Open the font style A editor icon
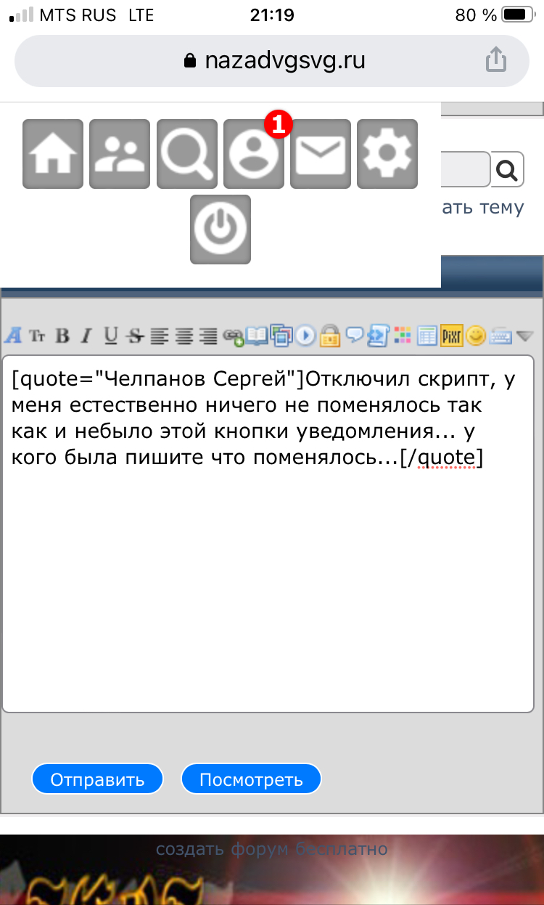544x905 pixels. coord(14,336)
